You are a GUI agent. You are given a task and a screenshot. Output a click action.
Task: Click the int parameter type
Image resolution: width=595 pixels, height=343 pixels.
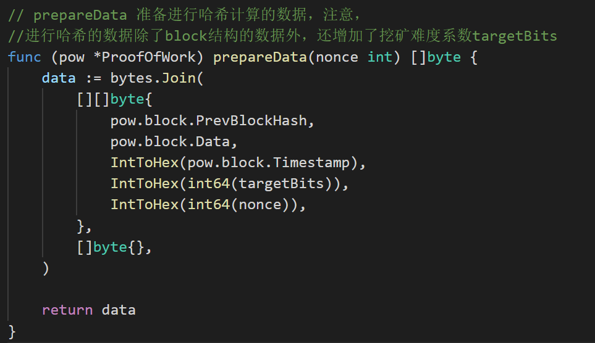(x=379, y=57)
